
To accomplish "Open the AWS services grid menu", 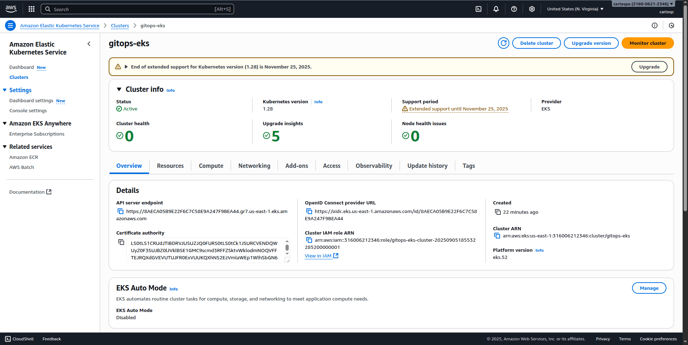I will pyautogui.click(x=32, y=9).
